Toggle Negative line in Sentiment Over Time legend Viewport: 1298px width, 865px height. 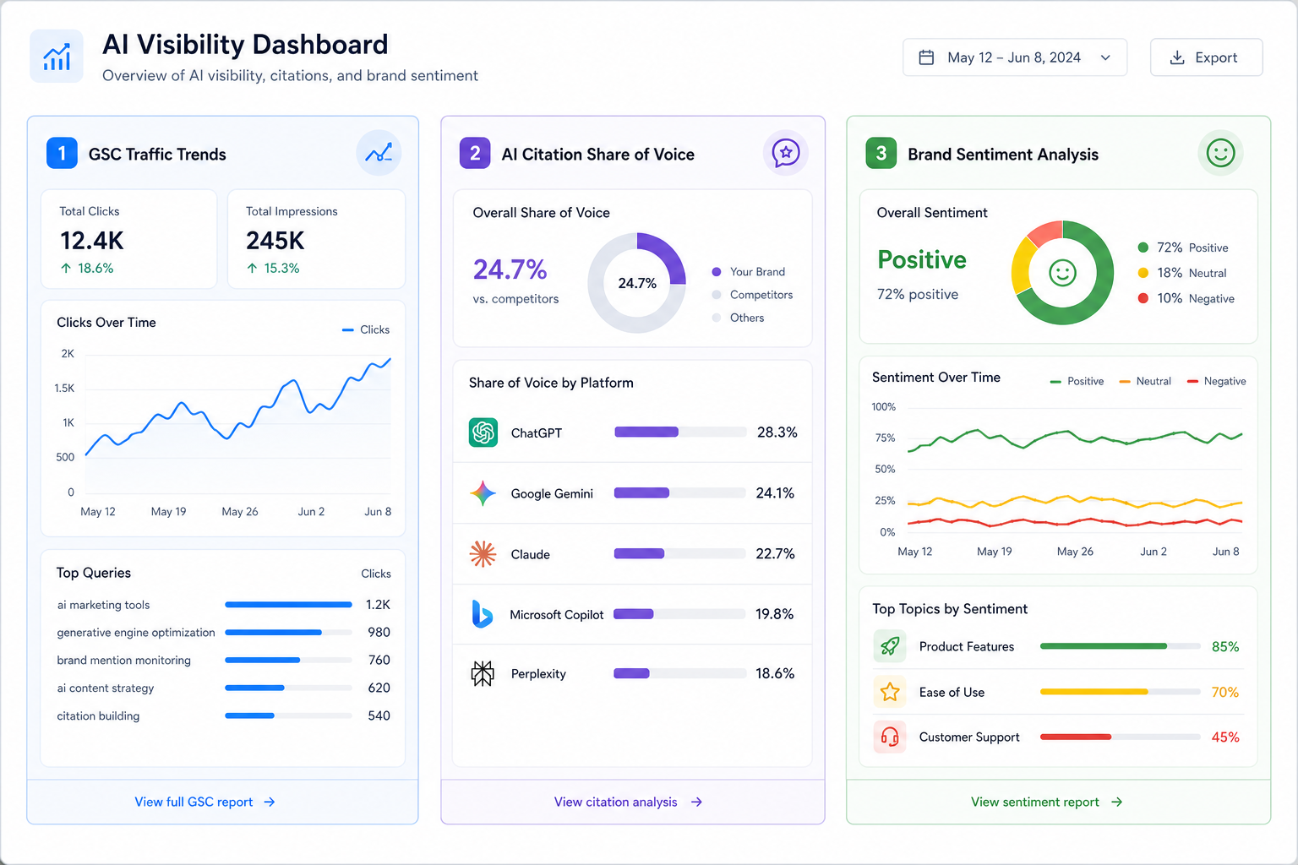(1216, 382)
